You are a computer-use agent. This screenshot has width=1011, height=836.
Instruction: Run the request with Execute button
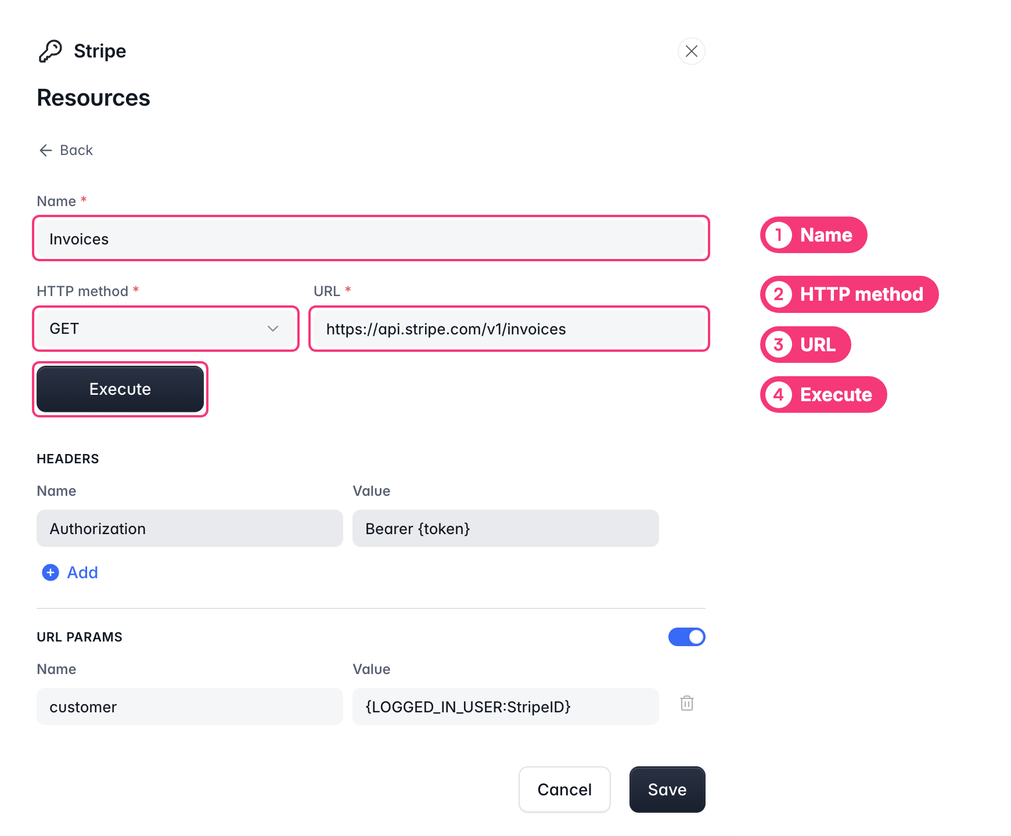click(x=120, y=389)
